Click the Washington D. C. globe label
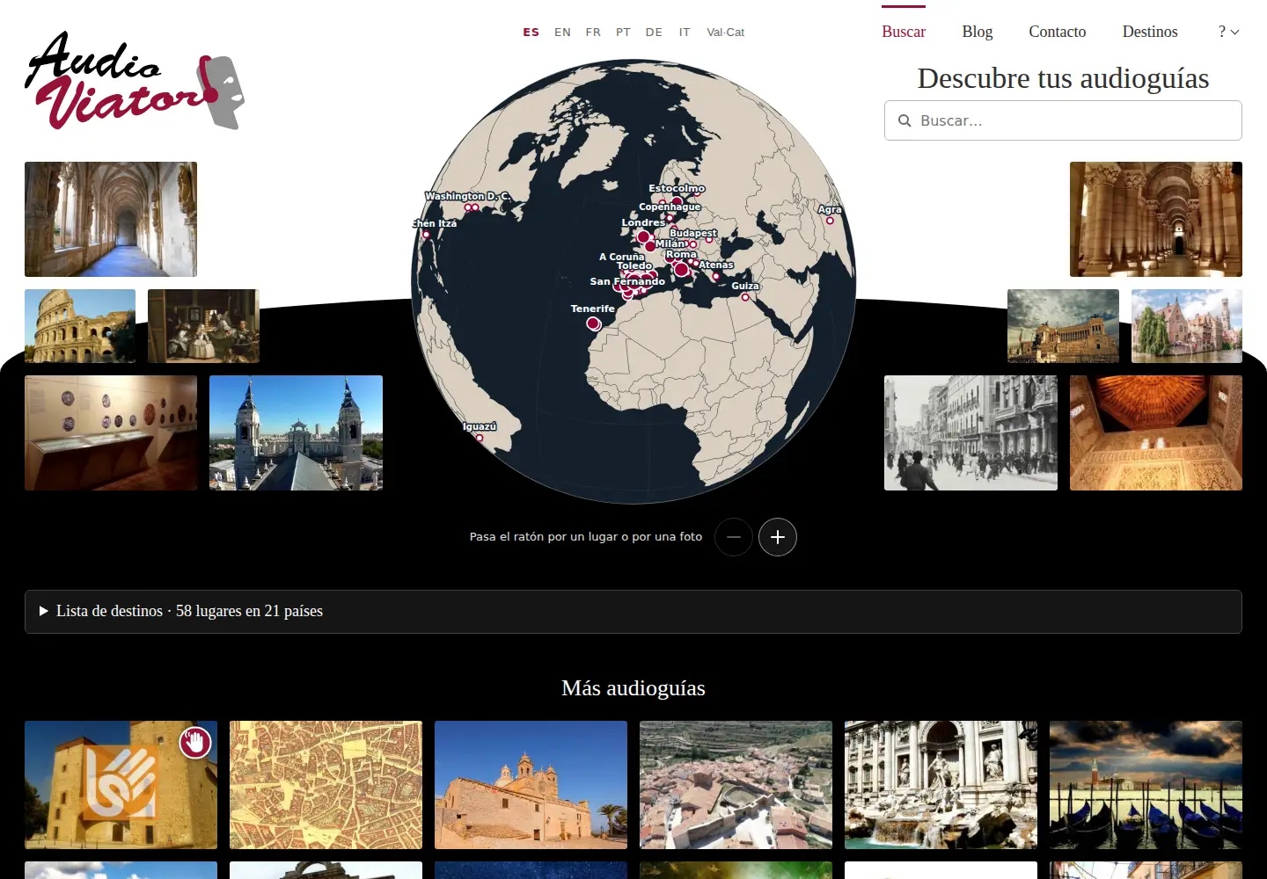 (x=467, y=196)
